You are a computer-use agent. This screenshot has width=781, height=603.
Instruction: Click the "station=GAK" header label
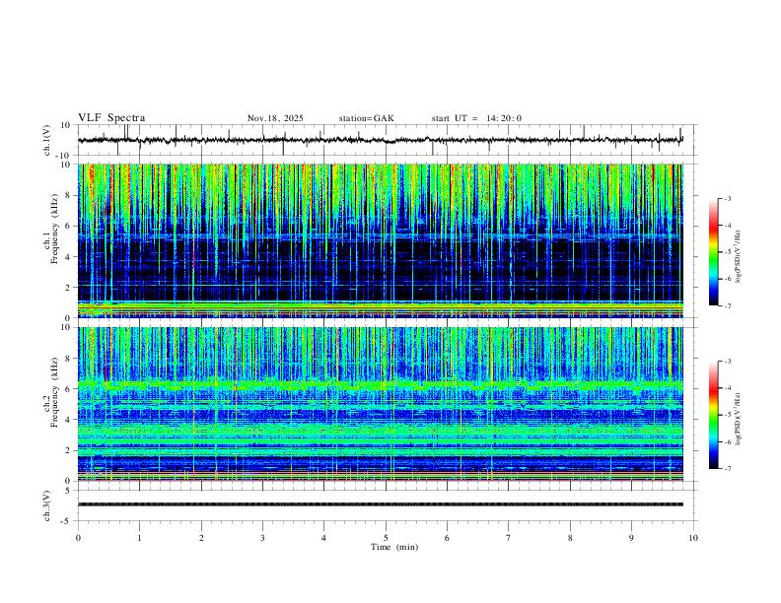(x=366, y=118)
